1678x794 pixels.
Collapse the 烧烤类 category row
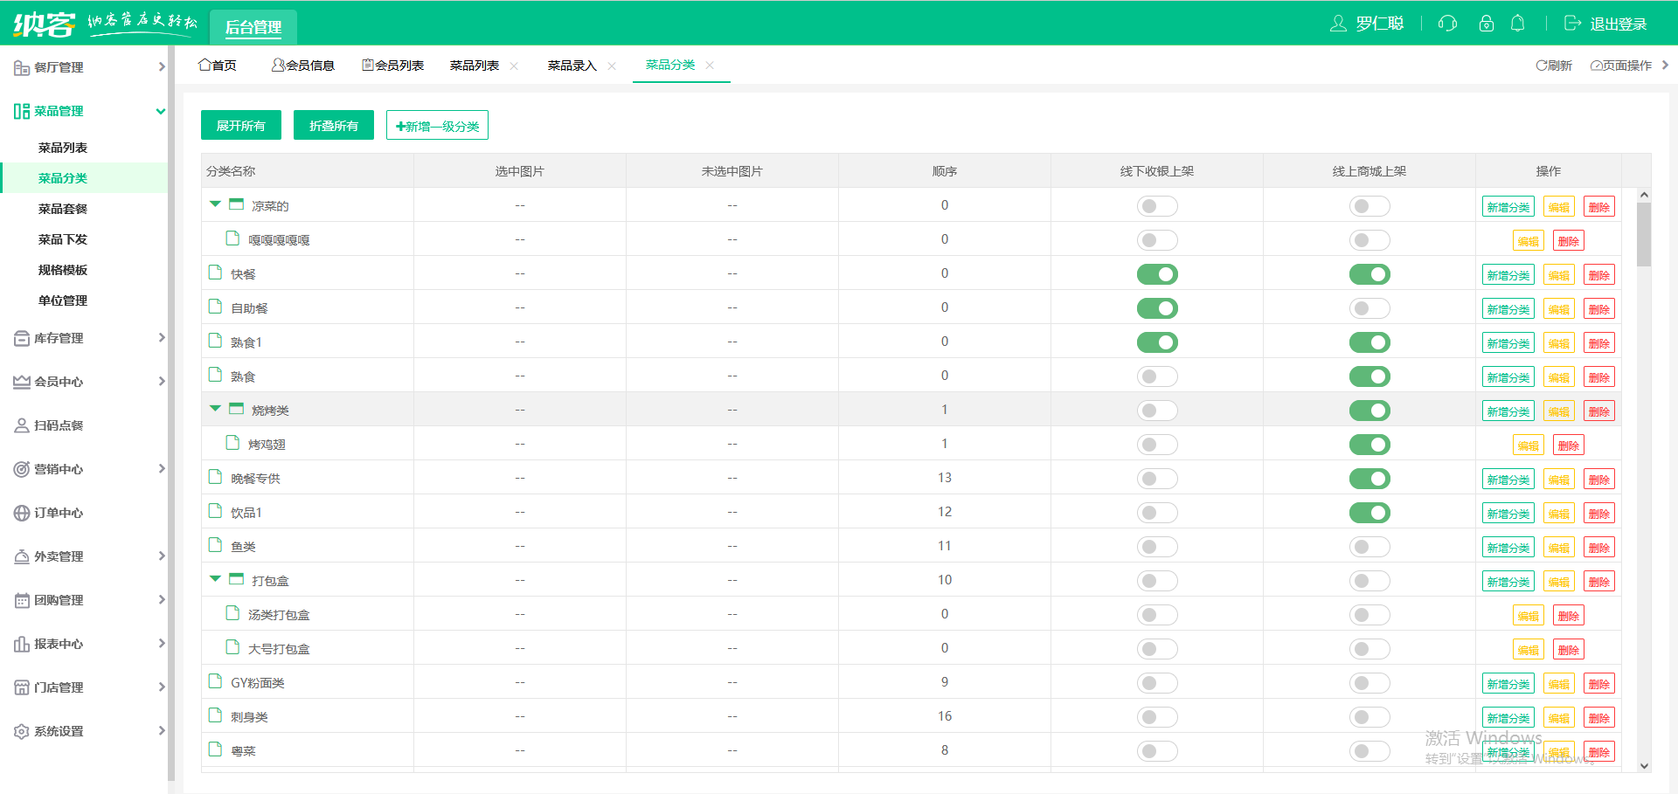tap(215, 408)
